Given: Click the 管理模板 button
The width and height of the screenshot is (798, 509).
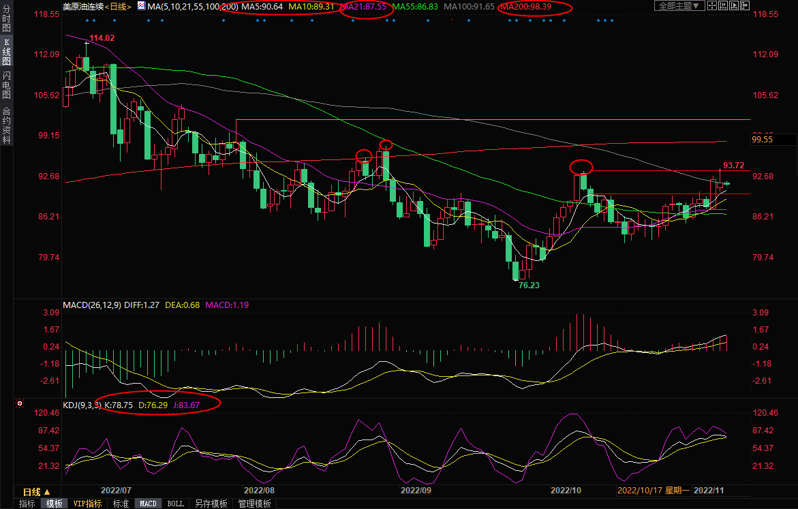Looking at the screenshot, I should click(x=254, y=504).
